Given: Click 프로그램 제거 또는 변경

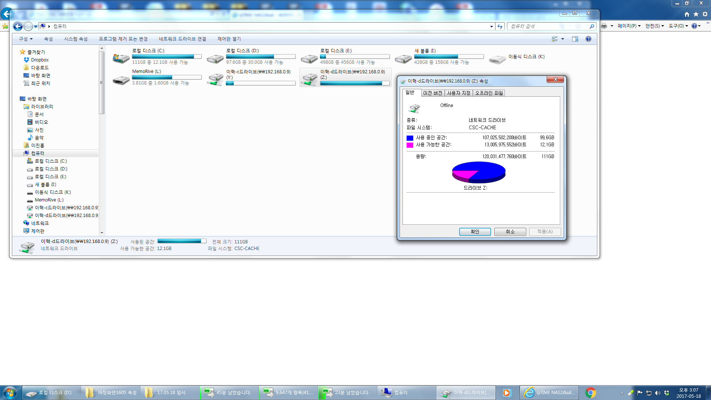Looking at the screenshot, I should pyautogui.click(x=123, y=39).
